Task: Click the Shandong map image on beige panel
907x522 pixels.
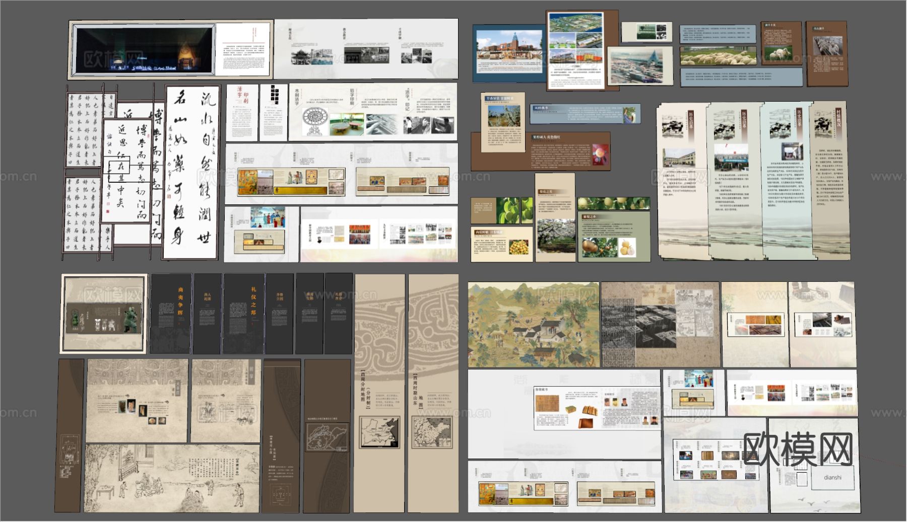Action: tap(432, 431)
